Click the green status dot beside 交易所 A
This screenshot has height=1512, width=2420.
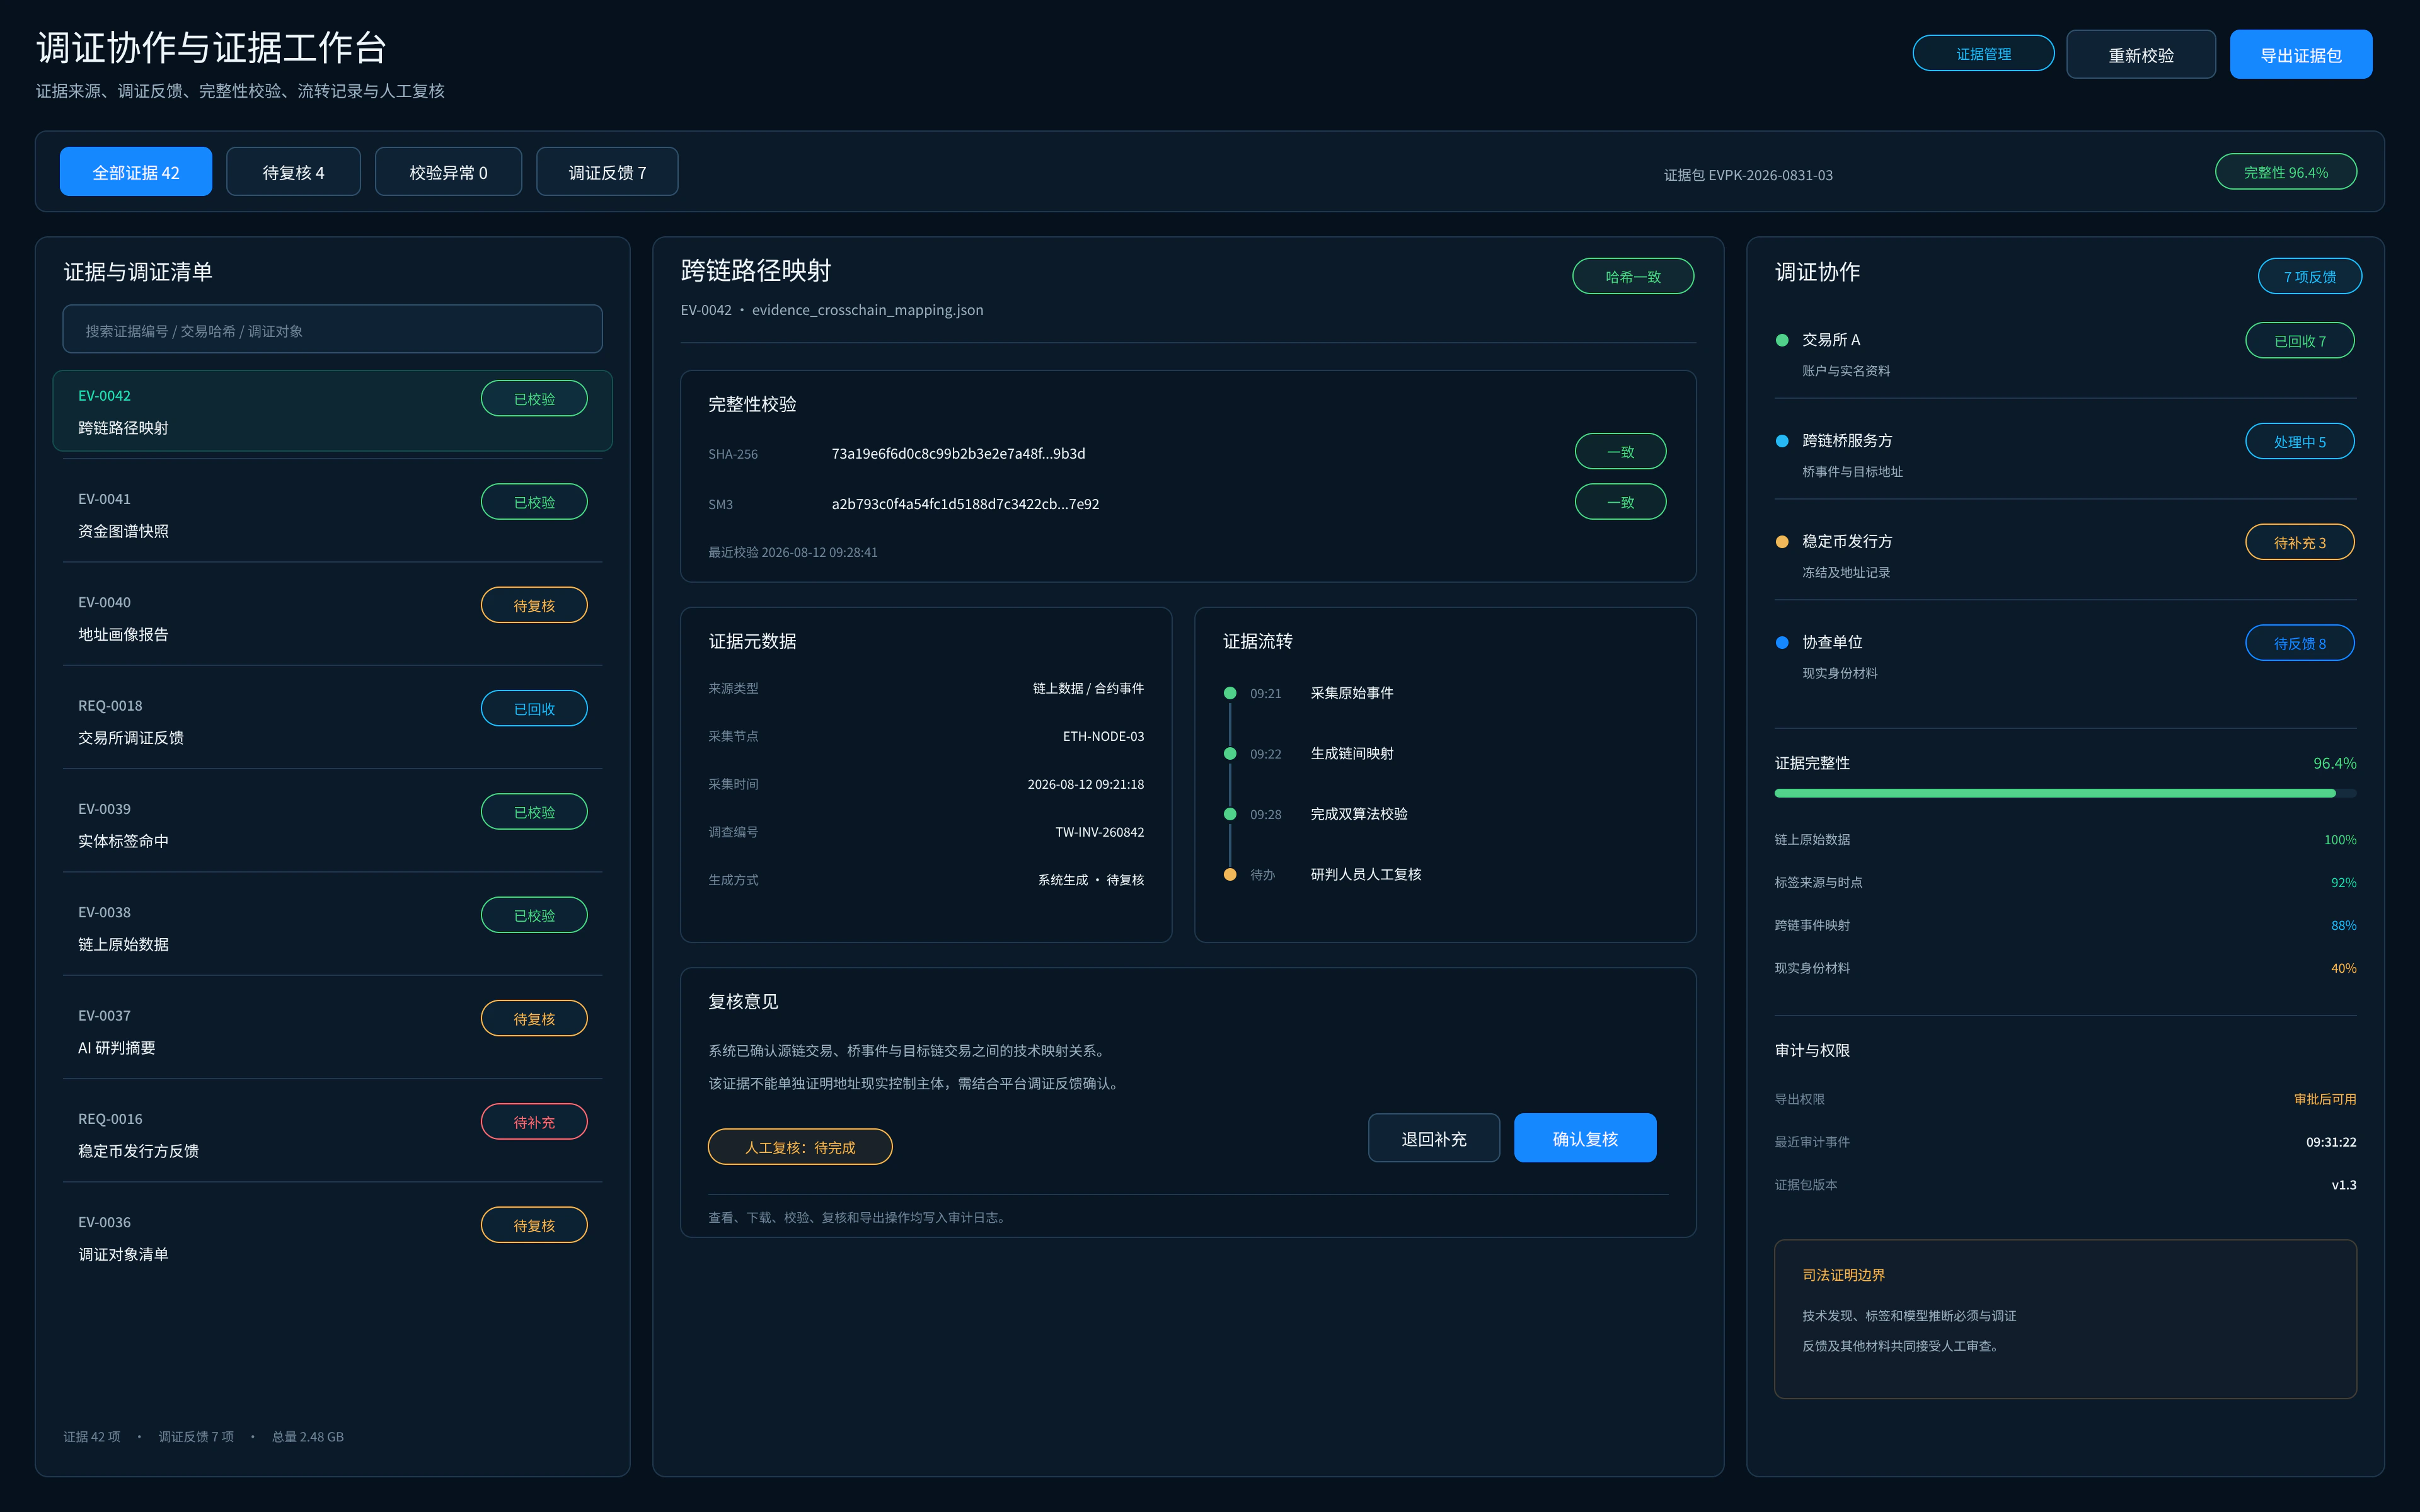pos(1782,340)
